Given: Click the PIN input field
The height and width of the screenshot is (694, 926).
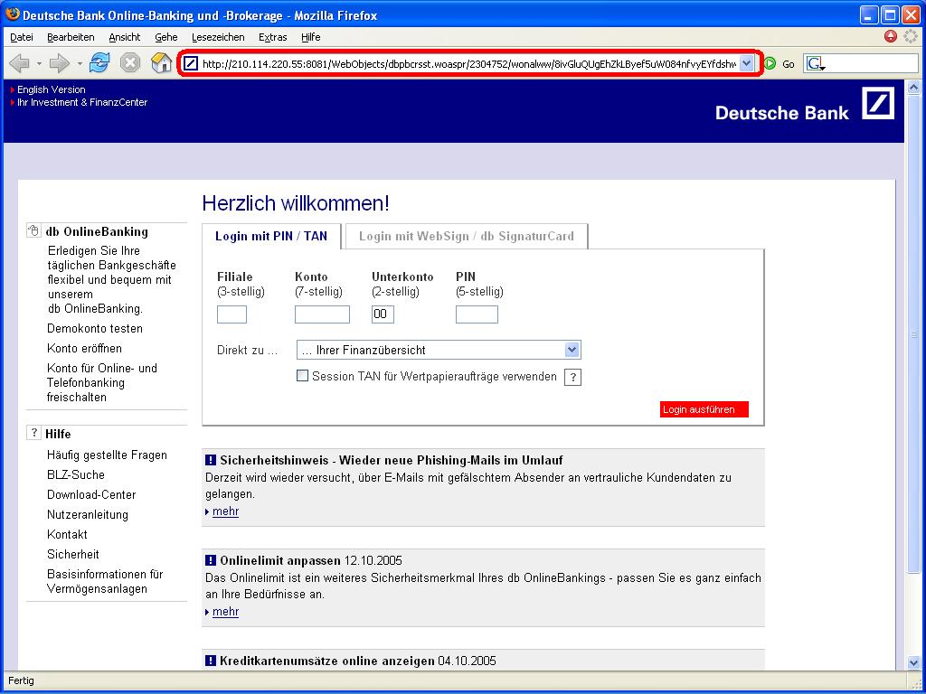Looking at the screenshot, I should 477,314.
